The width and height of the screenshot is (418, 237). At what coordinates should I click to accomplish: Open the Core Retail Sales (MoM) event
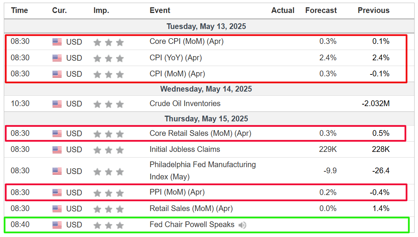point(200,133)
